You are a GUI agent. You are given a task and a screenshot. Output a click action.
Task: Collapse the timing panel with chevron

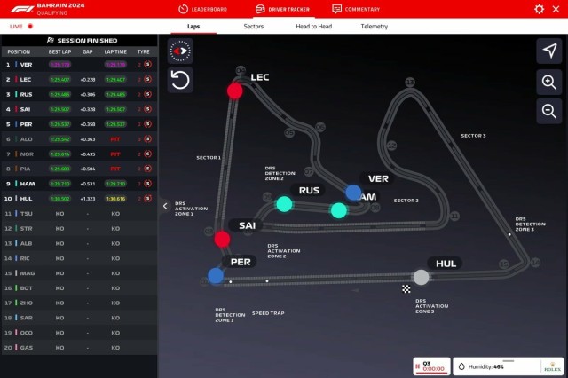[165, 206]
